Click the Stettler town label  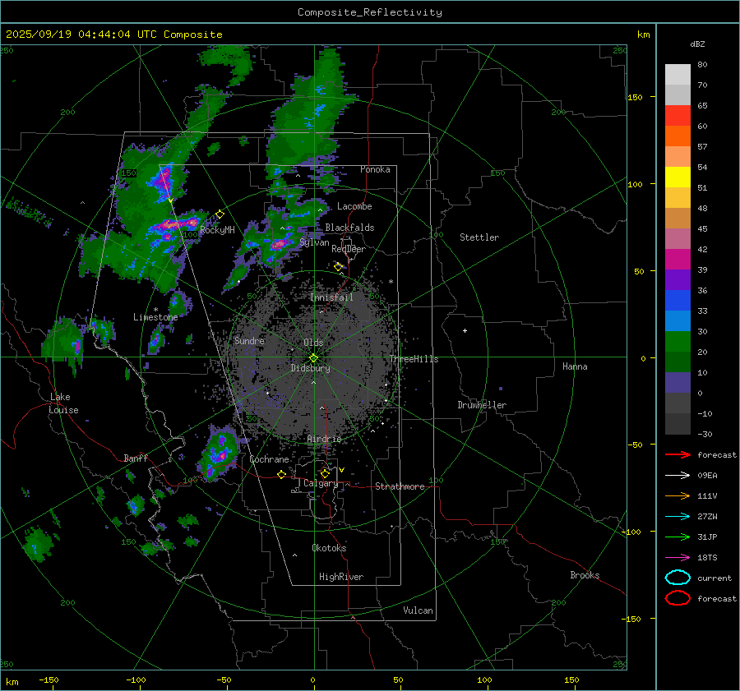tap(479, 237)
